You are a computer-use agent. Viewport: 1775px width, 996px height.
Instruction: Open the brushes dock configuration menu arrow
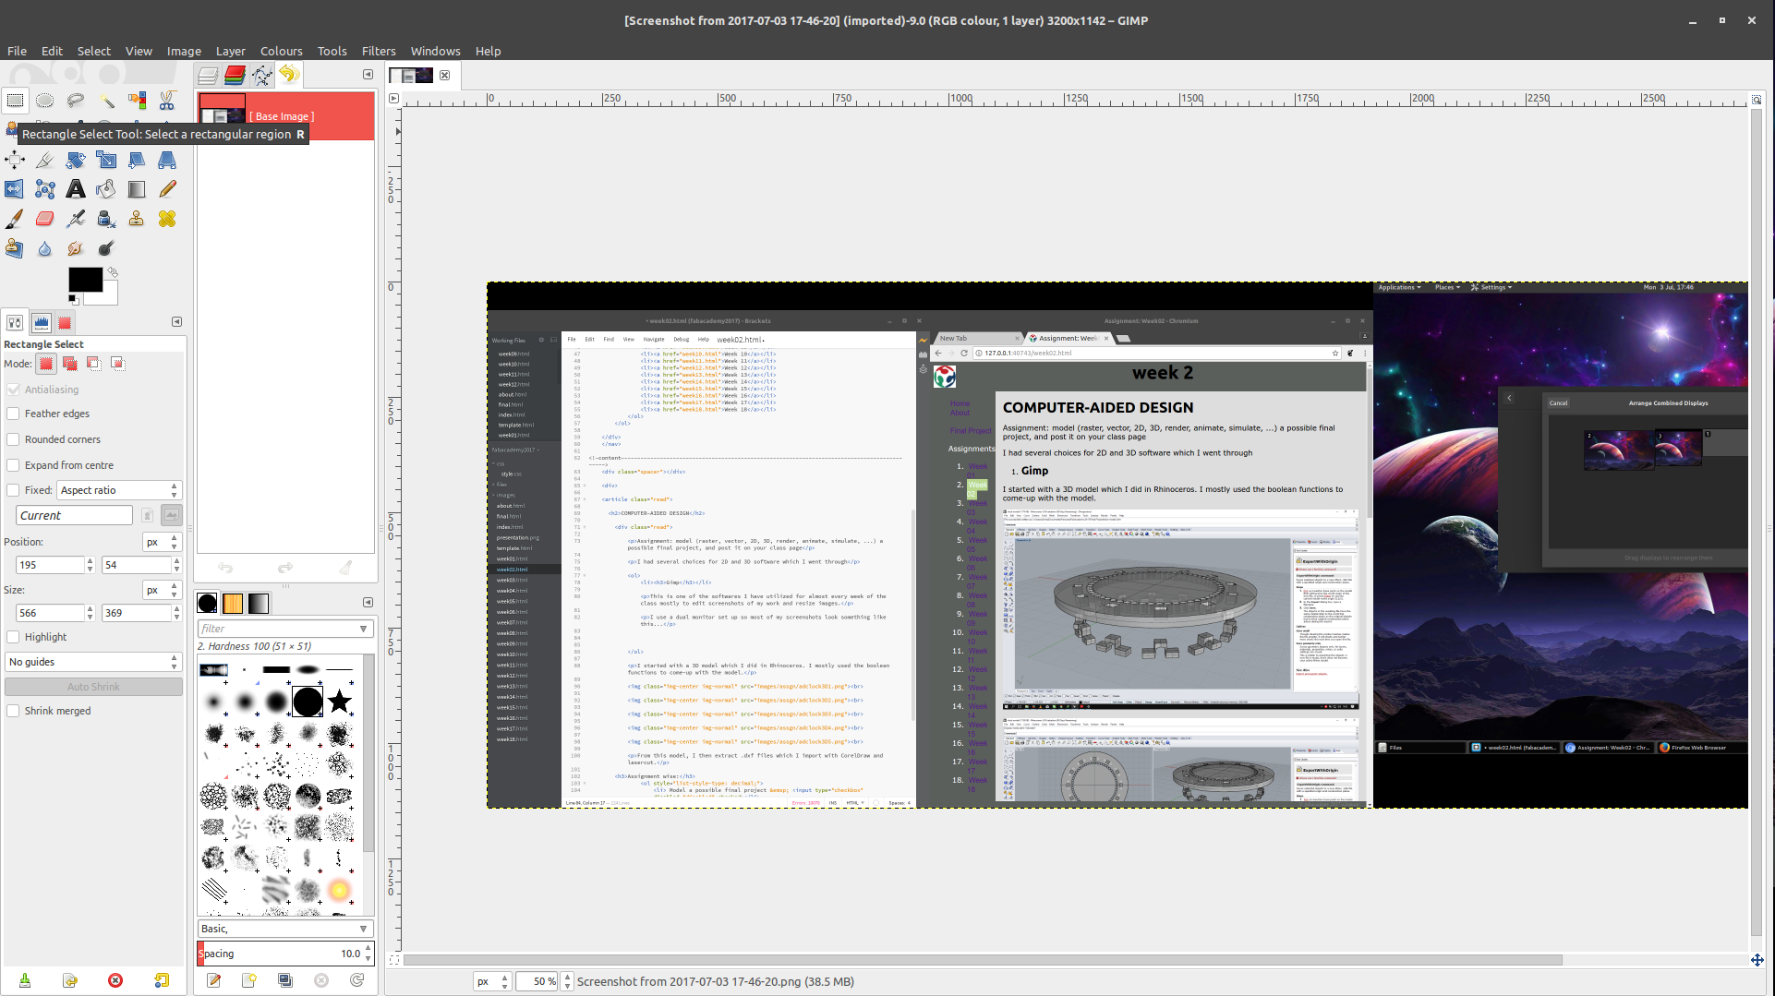(x=368, y=603)
